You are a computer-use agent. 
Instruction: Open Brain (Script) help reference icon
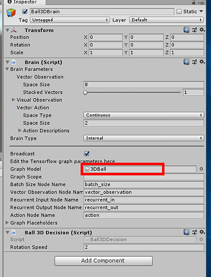[x=186, y=62]
